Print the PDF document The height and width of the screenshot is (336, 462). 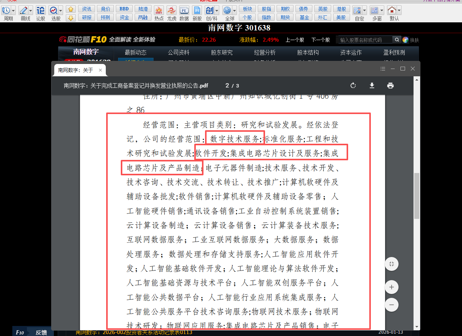[390, 86]
